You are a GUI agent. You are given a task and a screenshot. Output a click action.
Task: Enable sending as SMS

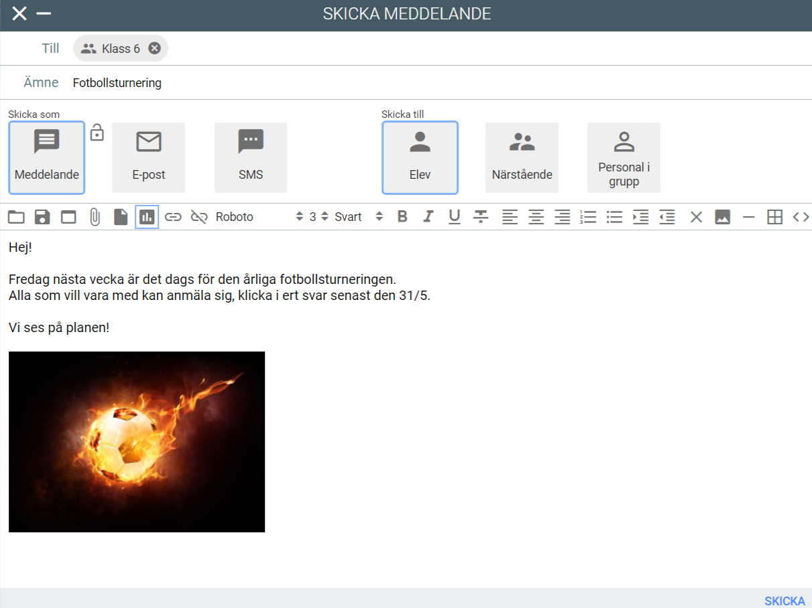[x=251, y=158]
